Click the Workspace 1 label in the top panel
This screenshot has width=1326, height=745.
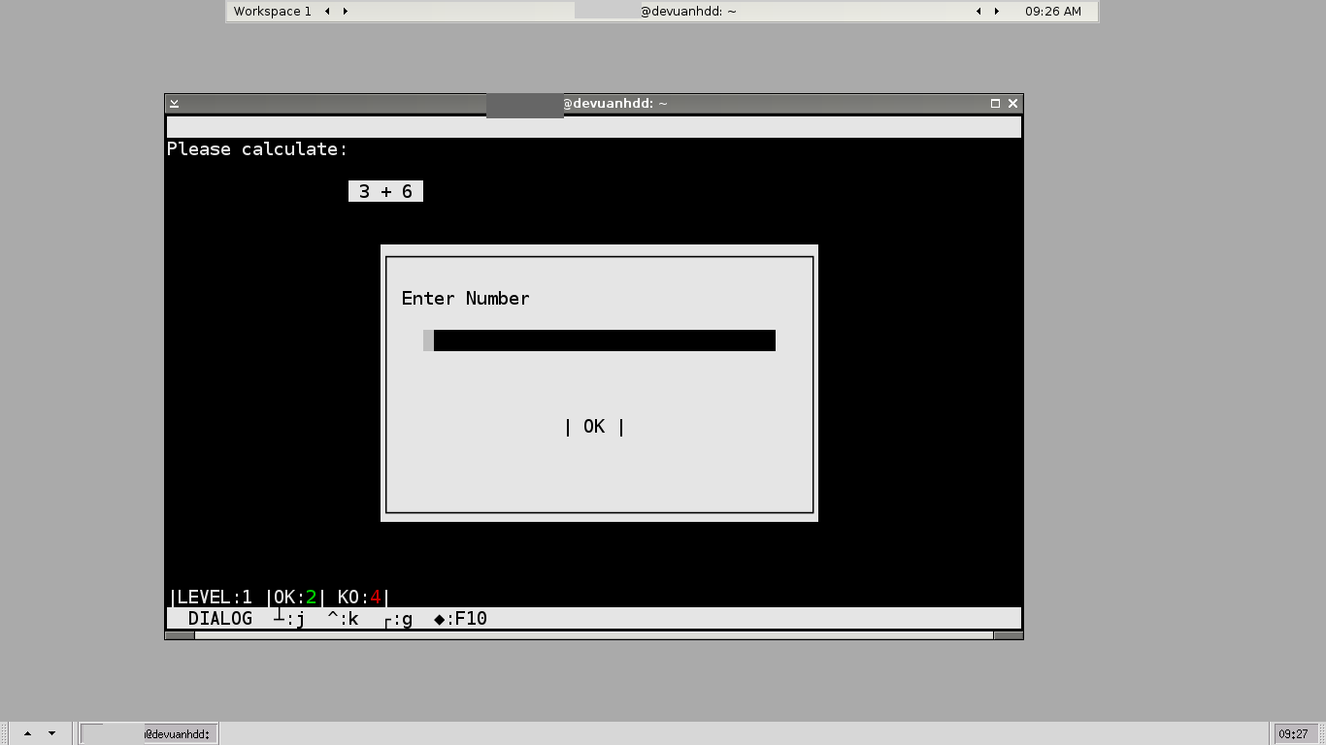273,12
